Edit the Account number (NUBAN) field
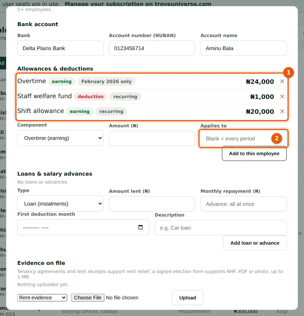 point(152,48)
